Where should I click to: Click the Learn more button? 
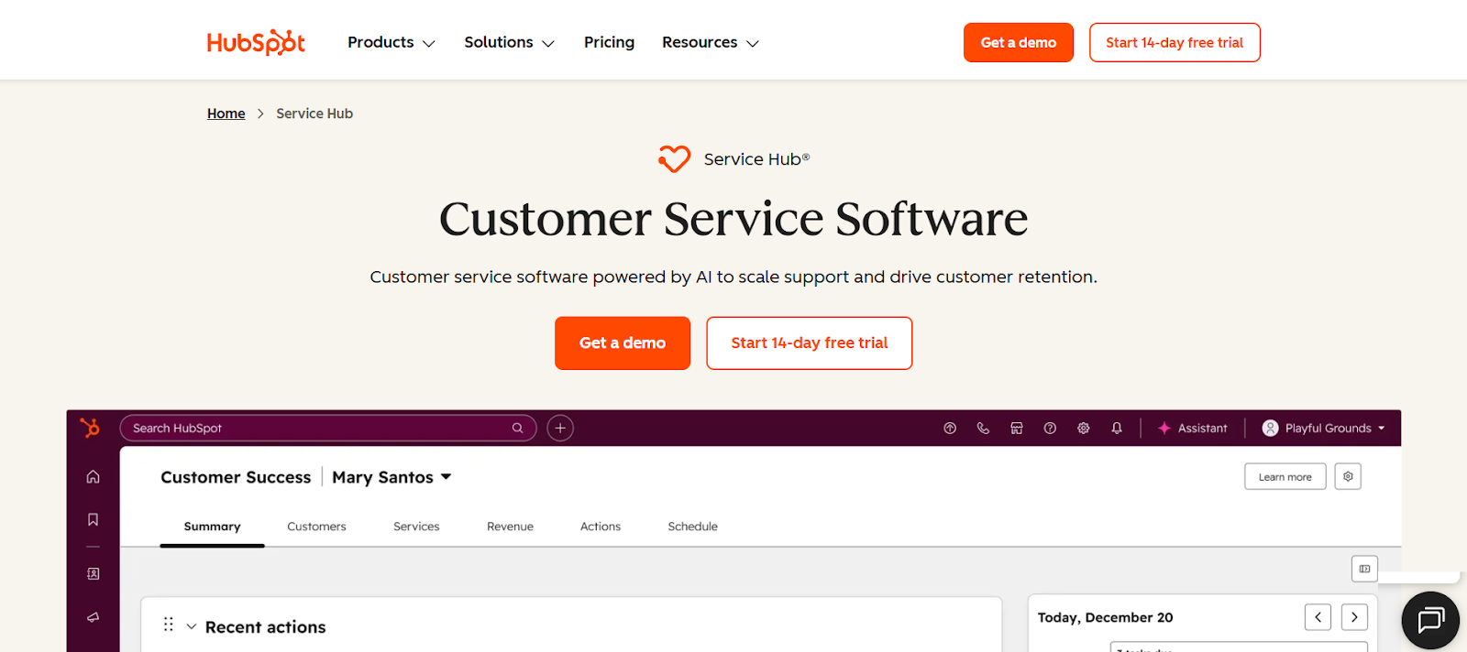1285,476
